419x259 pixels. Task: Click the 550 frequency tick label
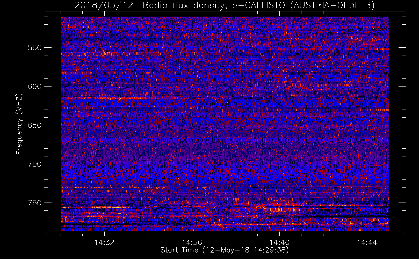tap(35, 48)
